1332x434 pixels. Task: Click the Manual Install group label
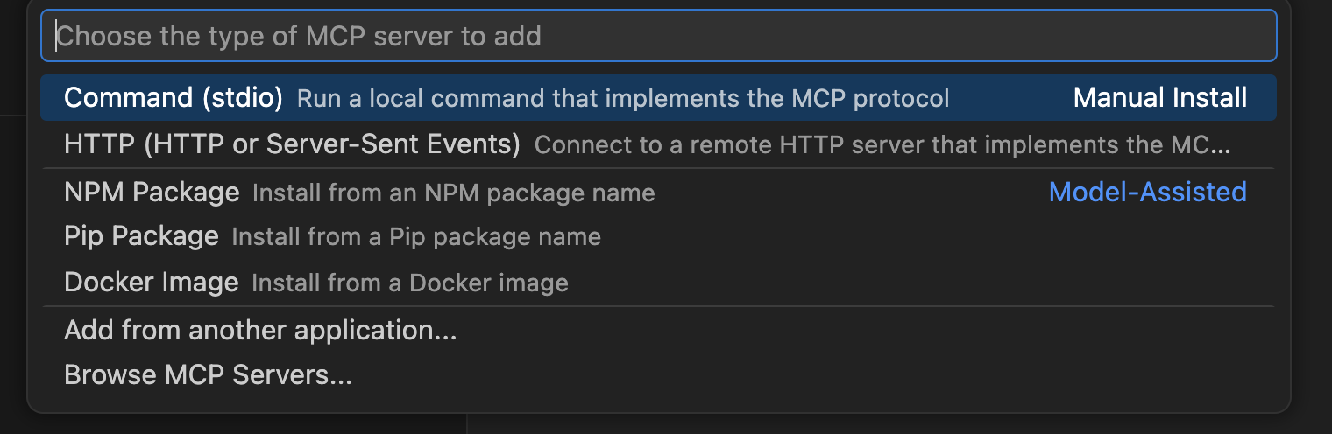[x=1159, y=98]
